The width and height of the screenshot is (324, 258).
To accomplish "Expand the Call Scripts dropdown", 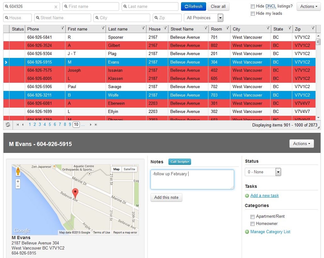I will (x=179, y=162).
